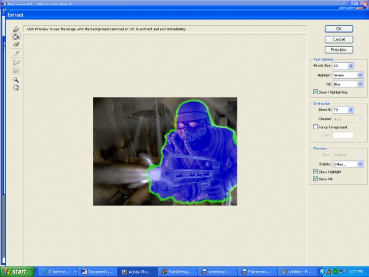Image resolution: width=369 pixels, height=277 pixels.
Task: Click the foreground Color swatch
Action: click(x=343, y=135)
